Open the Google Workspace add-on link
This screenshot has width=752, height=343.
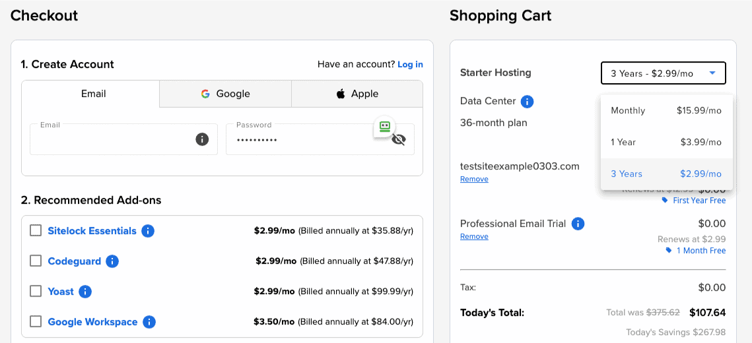(92, 322)
